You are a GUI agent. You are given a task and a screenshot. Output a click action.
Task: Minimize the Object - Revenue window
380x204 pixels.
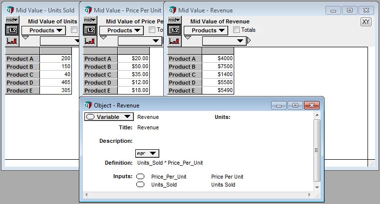pyautogui.click(x=279, y=105)
